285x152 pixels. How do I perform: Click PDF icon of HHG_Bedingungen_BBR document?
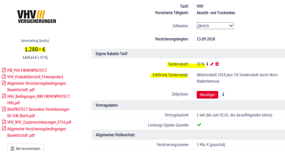(x=4, y=96)
